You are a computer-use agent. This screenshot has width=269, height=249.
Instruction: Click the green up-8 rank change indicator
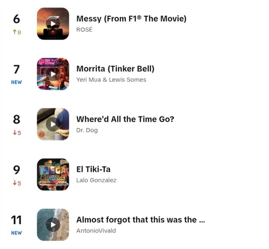click(x=17, y=32)
